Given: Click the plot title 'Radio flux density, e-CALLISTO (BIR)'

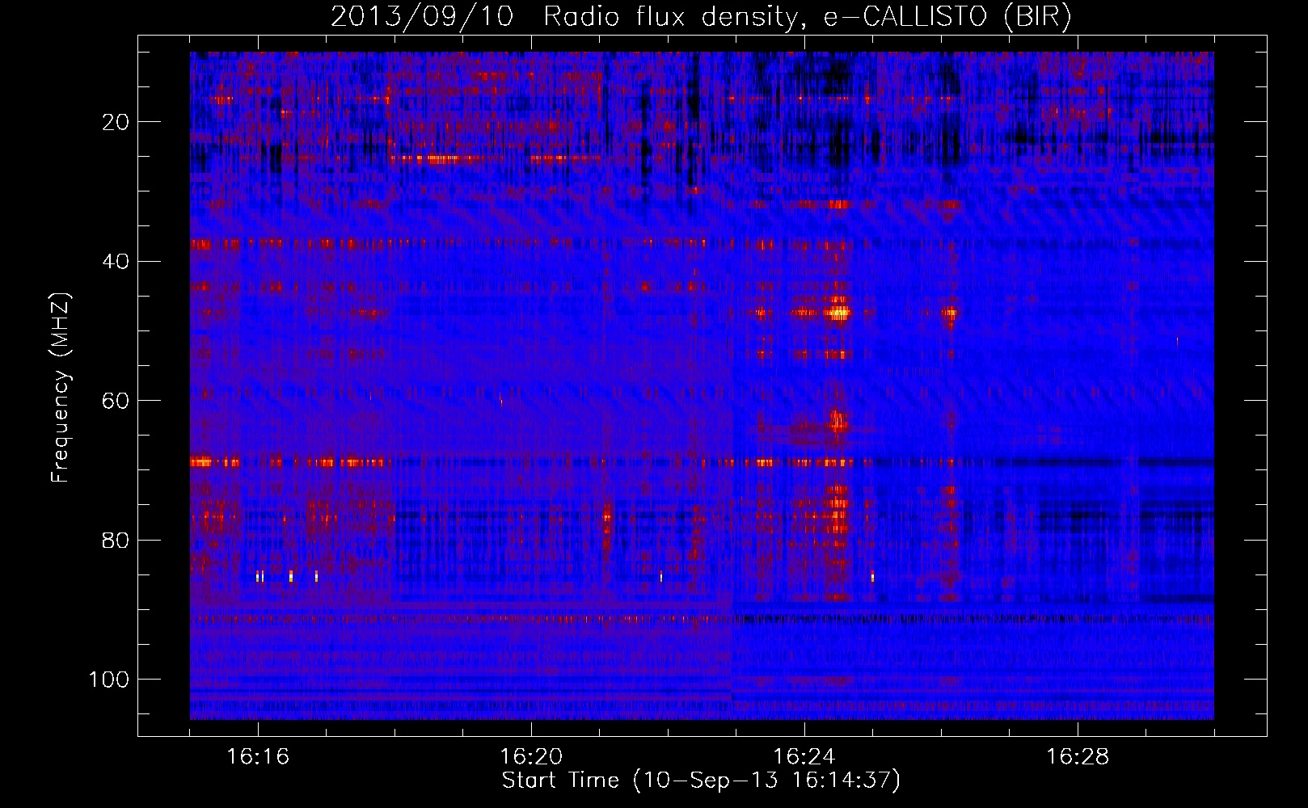Looking at the screenshot, I should click(808, 17).
